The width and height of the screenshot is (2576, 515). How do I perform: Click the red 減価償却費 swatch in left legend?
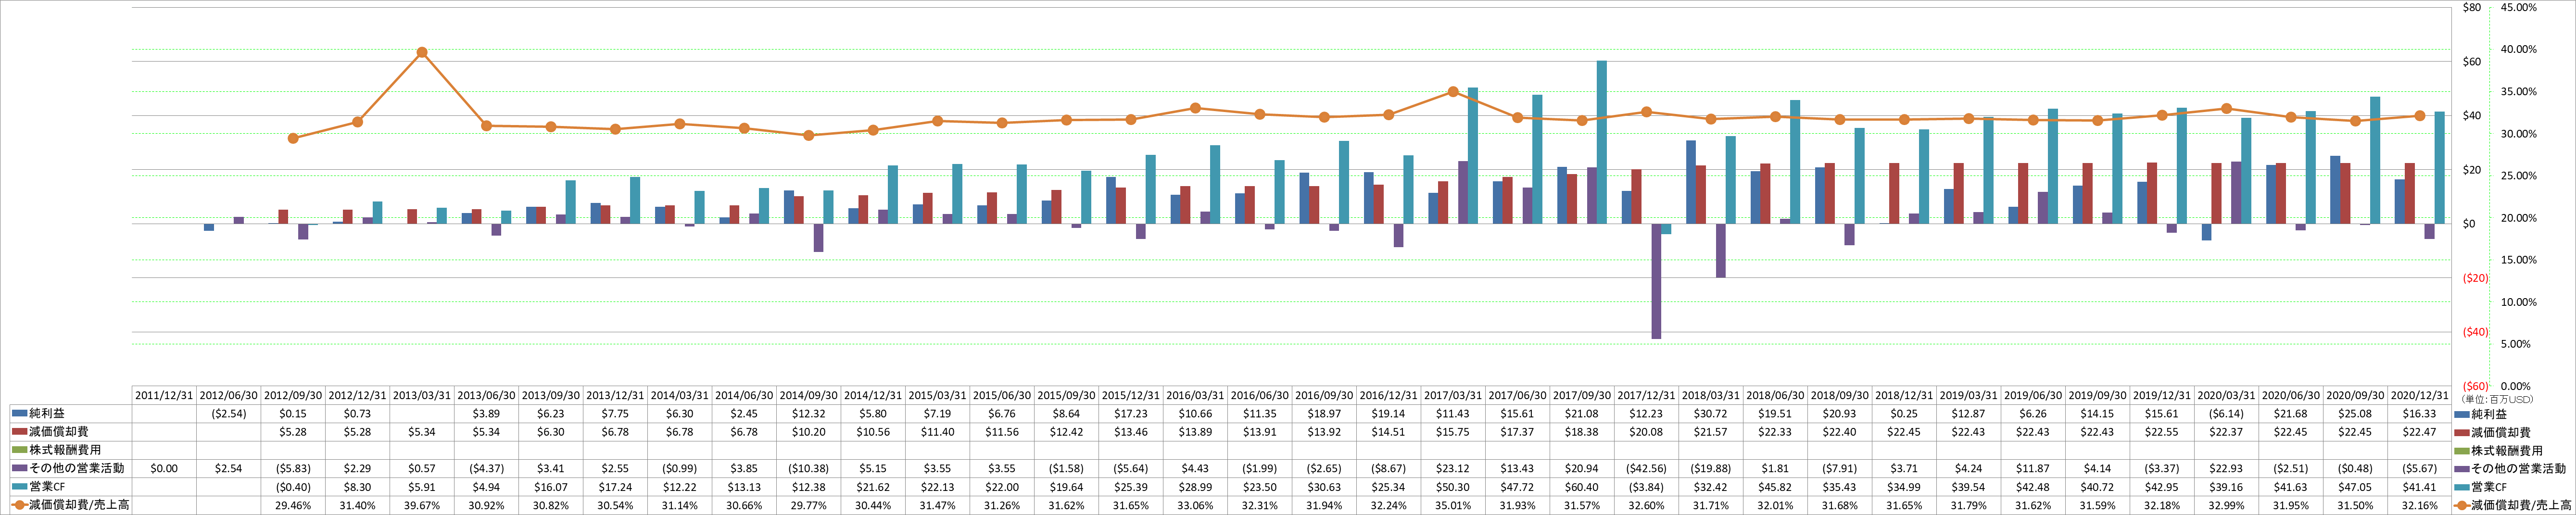pyautogui.click(x=19, y=432)
